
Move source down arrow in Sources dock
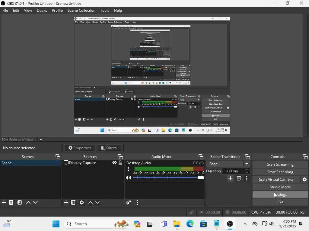(97, 202)
